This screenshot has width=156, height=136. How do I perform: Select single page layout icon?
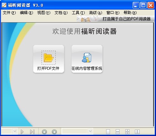[x=108, y=132]
